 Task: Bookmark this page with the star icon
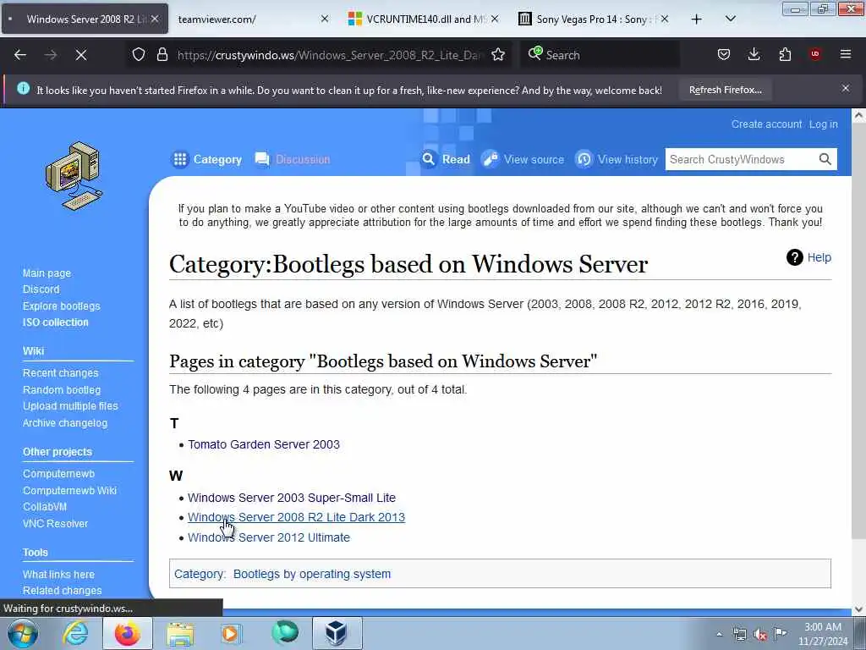point(498,54)
